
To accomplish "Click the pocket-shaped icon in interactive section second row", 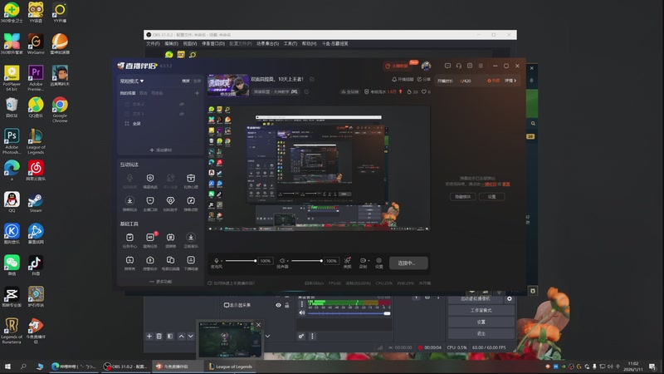I will coord(150,200).
